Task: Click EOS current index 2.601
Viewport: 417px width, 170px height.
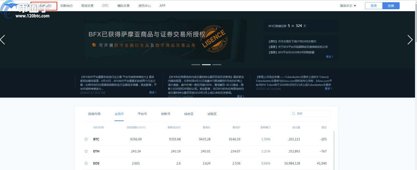Action: pyautogui.click(x=136, y=163)
